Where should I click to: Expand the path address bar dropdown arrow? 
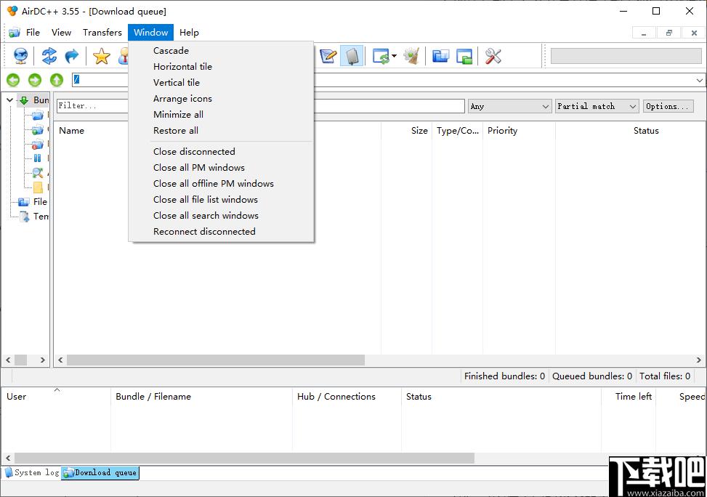click(x=699, y=80)
